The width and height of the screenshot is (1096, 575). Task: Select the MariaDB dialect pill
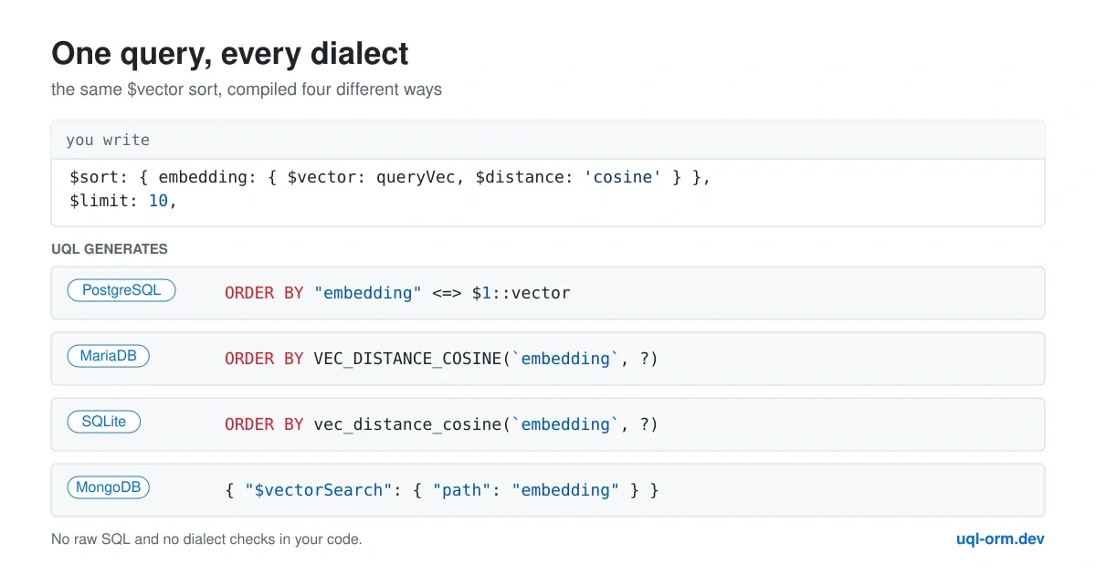pyautogui.click(x=108, y=357)
